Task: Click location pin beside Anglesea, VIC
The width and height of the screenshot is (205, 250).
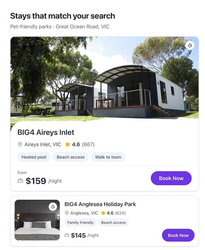Action: (67, 213)
